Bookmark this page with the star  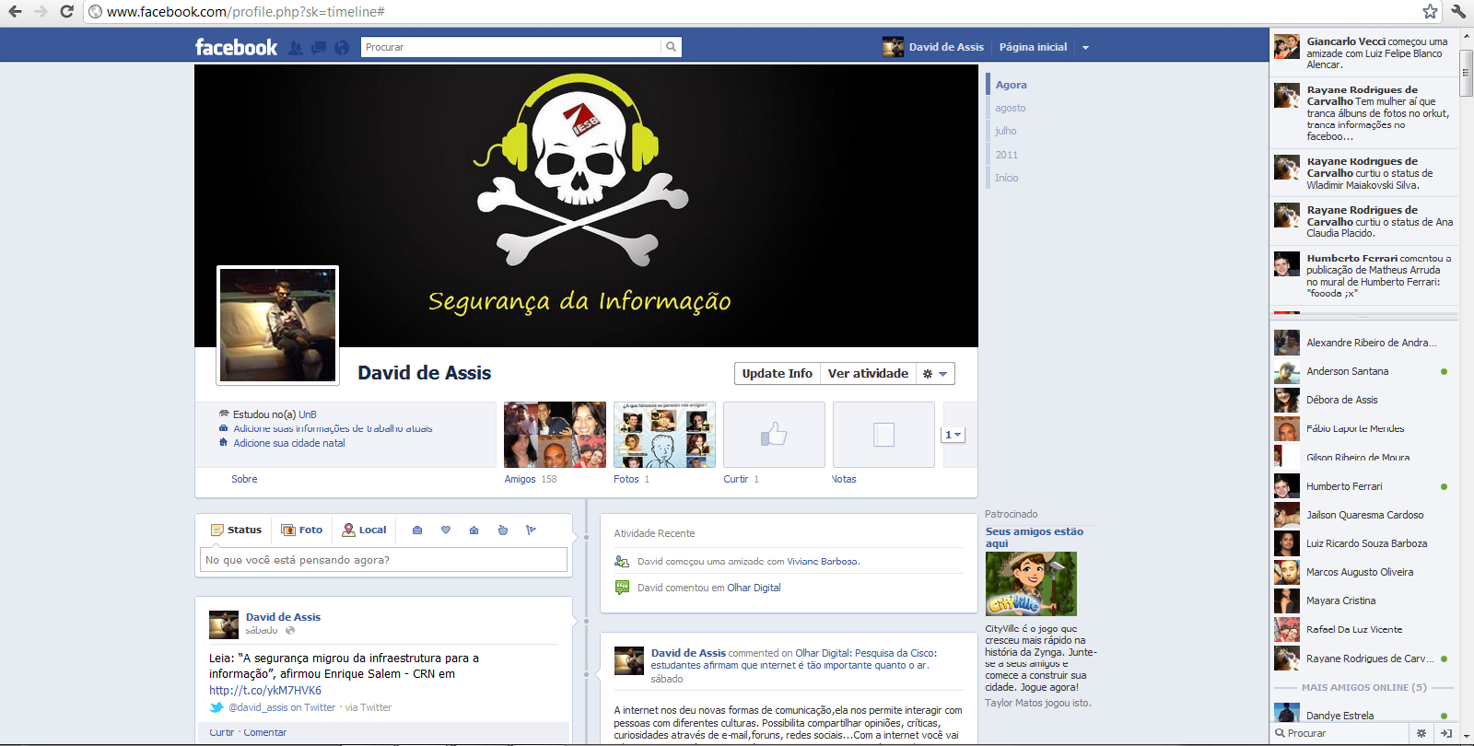coord(1430,11)
